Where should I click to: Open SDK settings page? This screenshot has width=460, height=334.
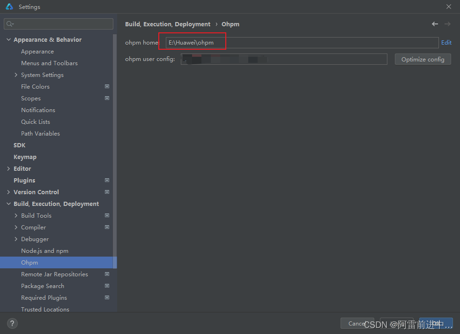(19, 145)
